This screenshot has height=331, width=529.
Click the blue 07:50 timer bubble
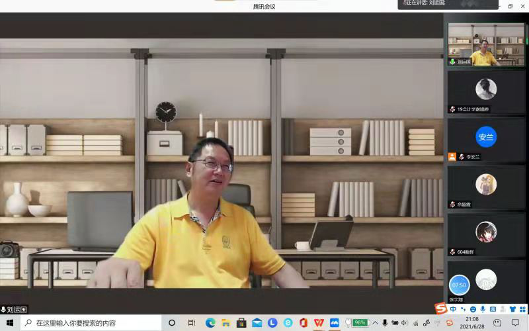pos(459,285)
